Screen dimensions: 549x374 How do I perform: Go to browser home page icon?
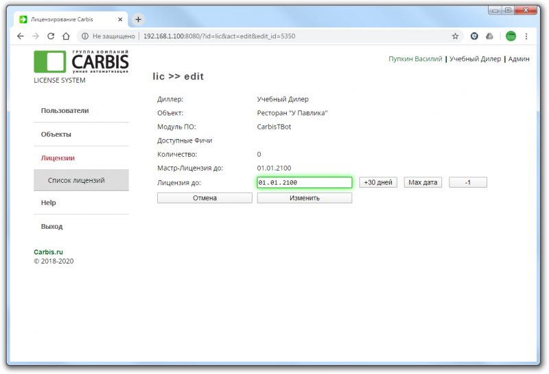66,36
